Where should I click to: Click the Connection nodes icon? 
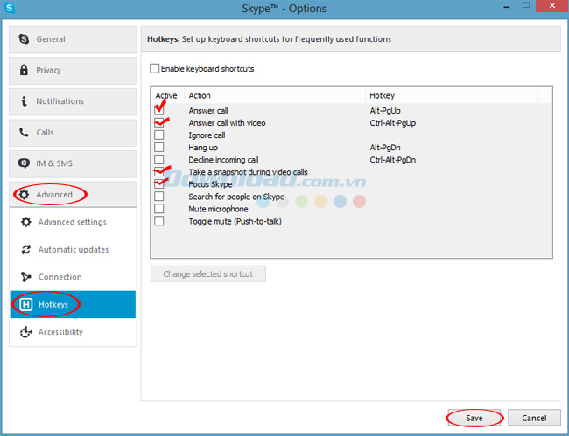pos(25,277)
